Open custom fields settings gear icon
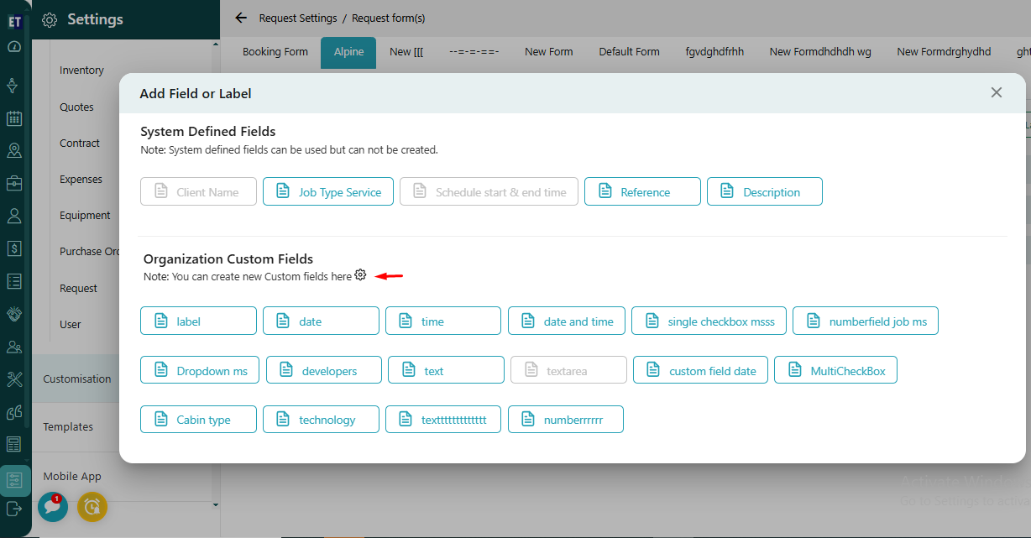1031x538 pixels. point(360,275)
